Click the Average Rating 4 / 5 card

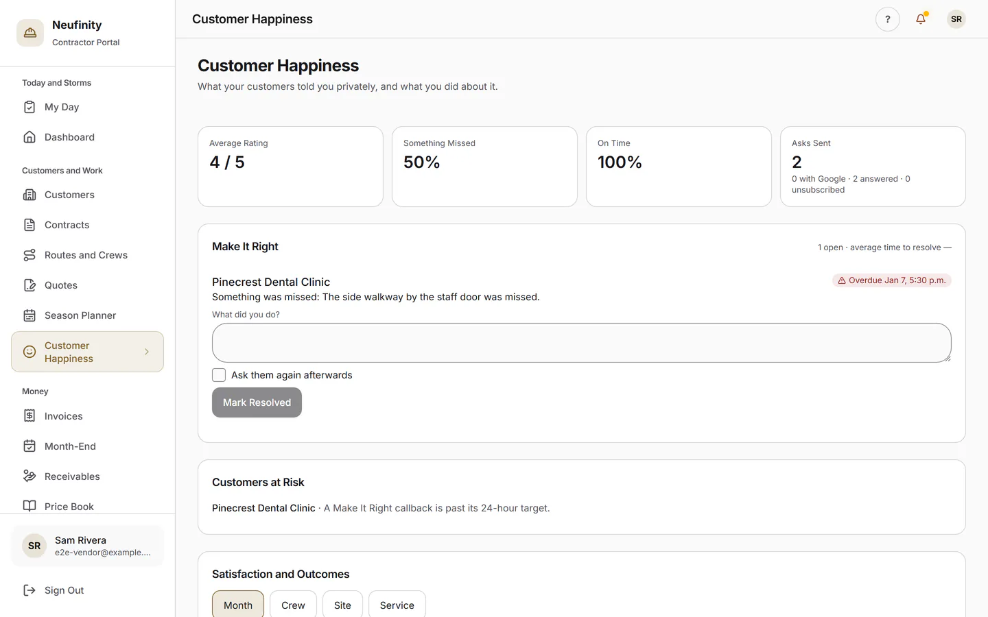pyautogui.click(x=290, y=167)
